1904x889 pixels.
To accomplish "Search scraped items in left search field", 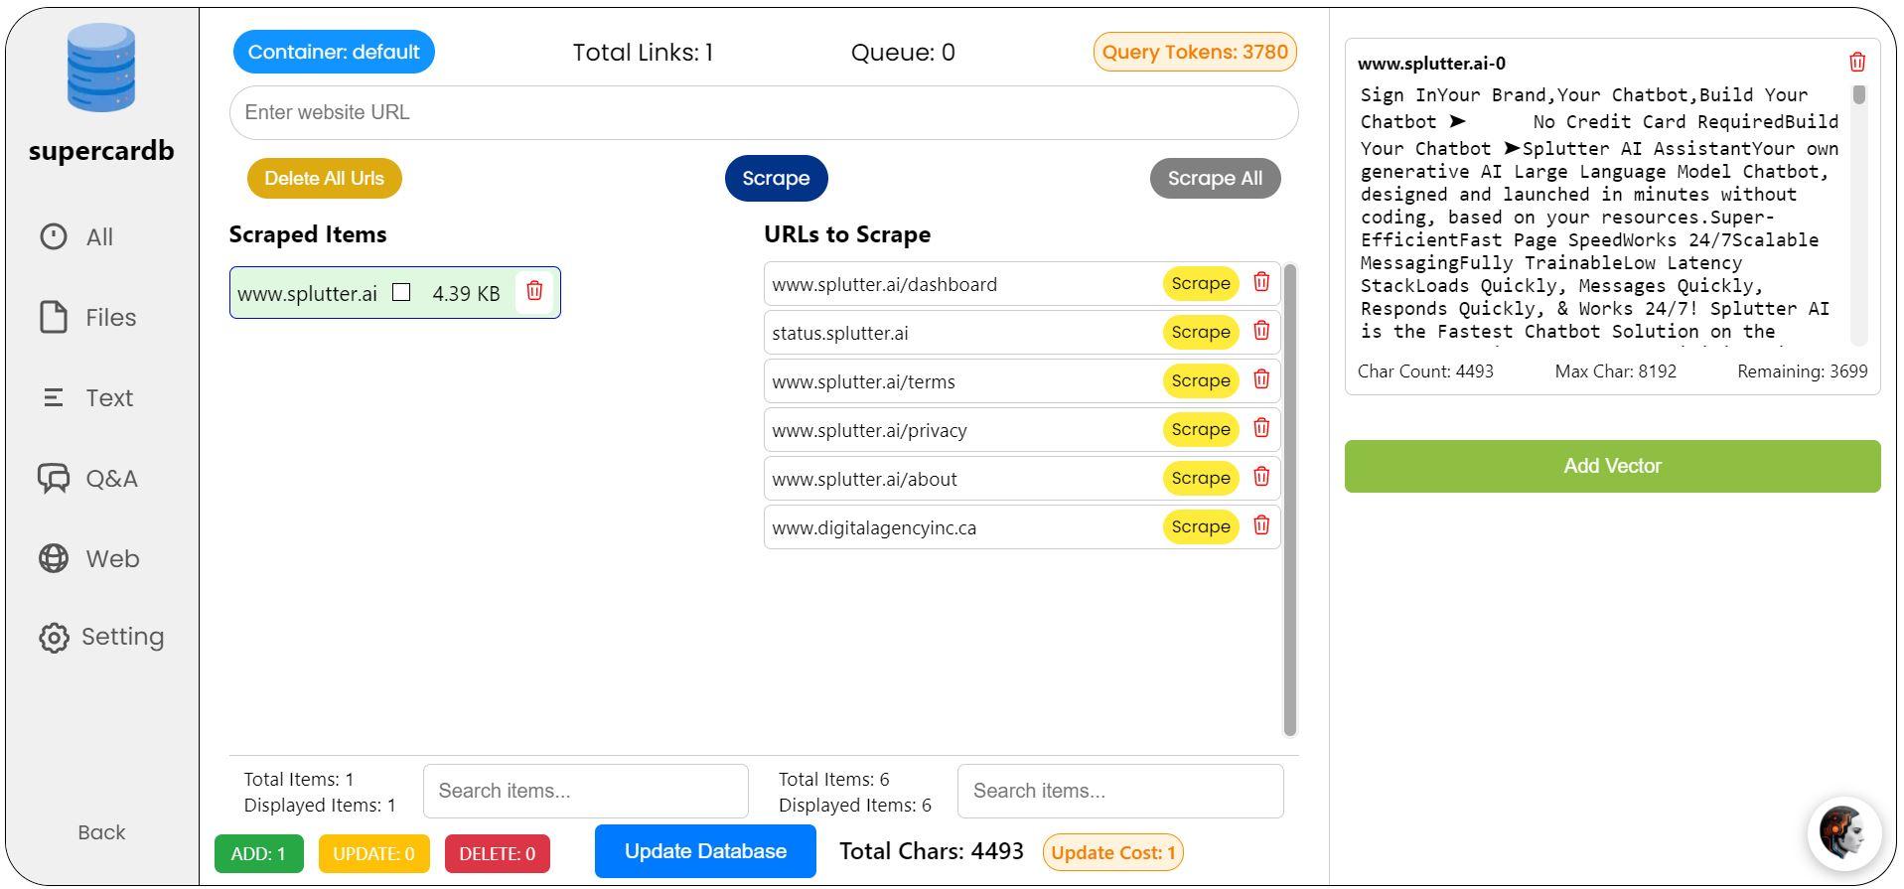I will pos(585,791).
